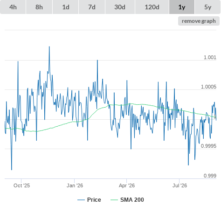Screen dimensions: 221x212
Task: Open the 7d time range
Action: point(92,7)
